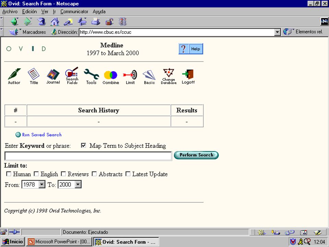Click the Documento: Ejecutado status text
The height and width of the screenshot is (247, 329).
coord(85,232)
